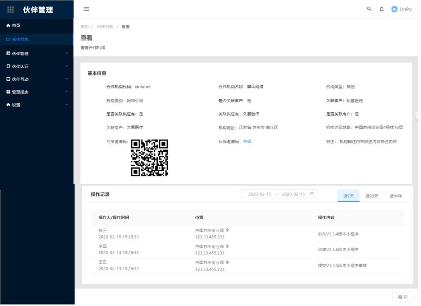Click the grid icon beside 管理报表
421x306 pixels.
[9, 92]
